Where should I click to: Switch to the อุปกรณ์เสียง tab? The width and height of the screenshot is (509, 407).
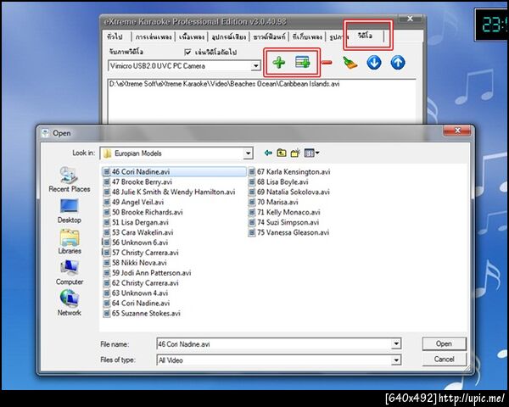[228, 36]
